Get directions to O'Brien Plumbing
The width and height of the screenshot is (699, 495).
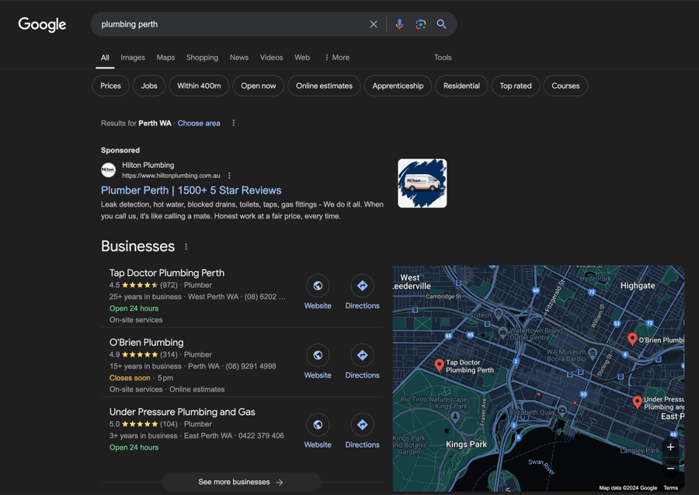coord(363,355)
